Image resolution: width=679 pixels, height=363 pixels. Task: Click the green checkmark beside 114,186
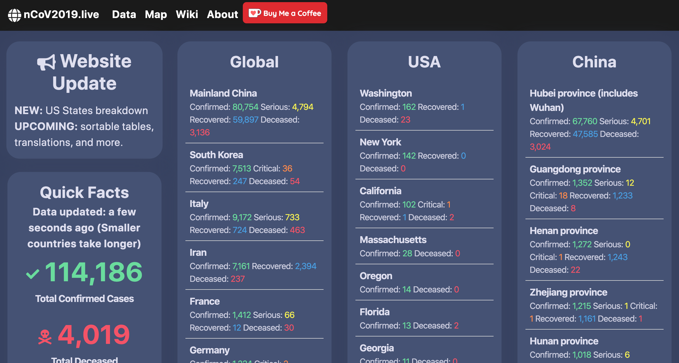[33, 274]
